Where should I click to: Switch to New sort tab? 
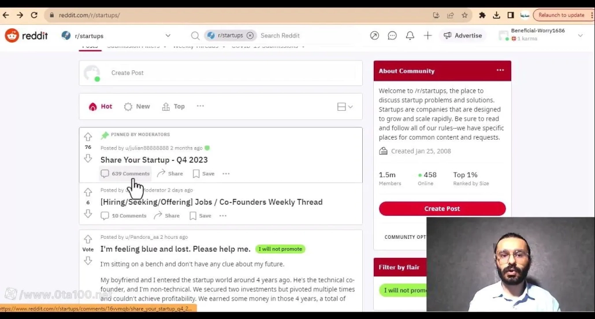137,107
